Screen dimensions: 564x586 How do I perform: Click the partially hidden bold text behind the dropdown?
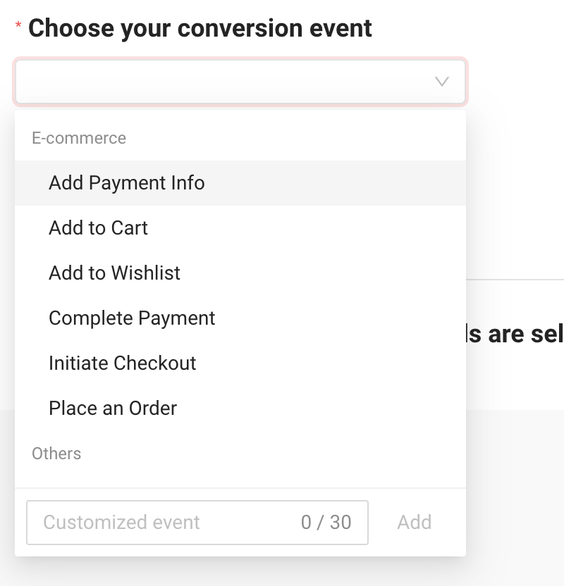click(515, 334)
